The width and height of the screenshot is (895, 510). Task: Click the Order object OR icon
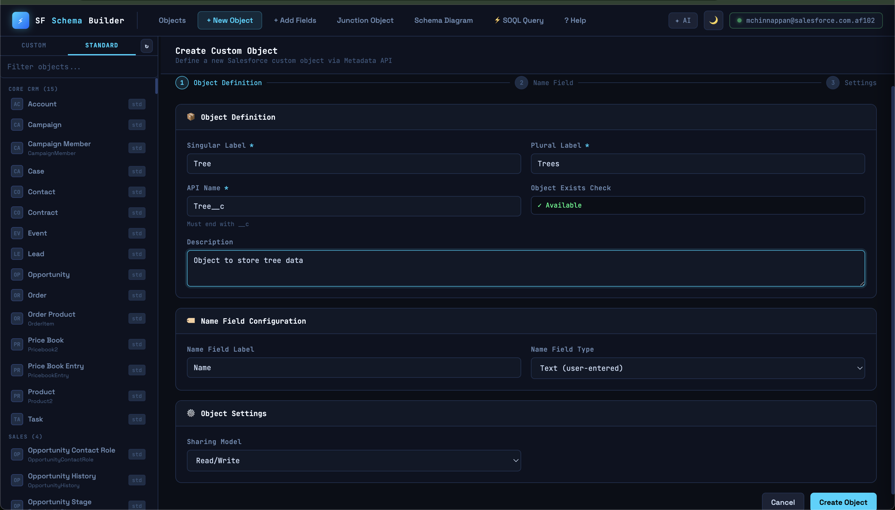click(17, 295)
